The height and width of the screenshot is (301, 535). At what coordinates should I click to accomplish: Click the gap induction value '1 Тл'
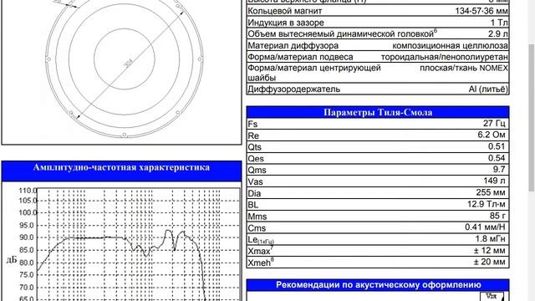tap(499, 23)
